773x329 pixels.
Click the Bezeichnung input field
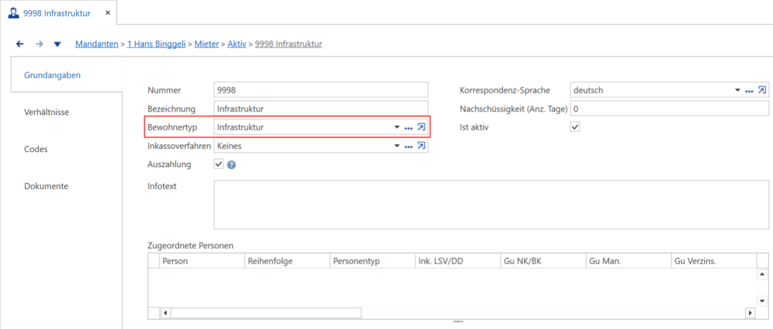coord(320,109)
